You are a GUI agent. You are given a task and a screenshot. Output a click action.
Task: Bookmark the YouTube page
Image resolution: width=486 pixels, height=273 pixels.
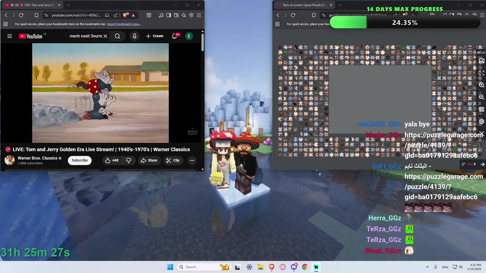coord(36,15)
